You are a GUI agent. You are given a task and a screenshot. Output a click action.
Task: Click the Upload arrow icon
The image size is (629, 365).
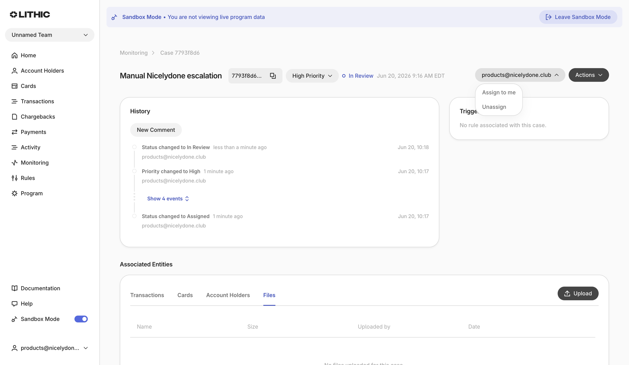point(567,293)
